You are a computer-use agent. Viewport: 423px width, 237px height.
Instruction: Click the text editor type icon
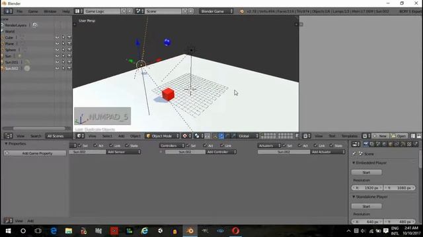click(307, 136)
